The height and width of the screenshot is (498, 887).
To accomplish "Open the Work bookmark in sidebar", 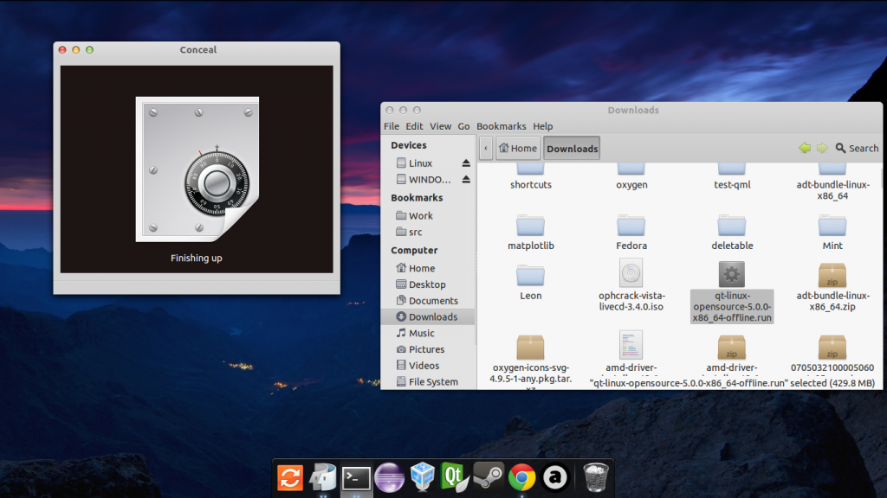I will (x=421, y=216).
